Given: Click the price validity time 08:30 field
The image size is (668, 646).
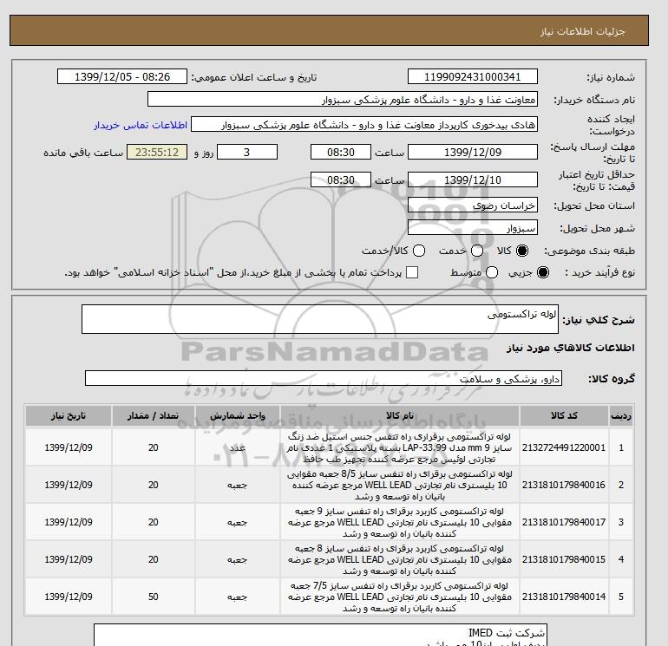Looking at the screenshot, I should [x=341, y=179].
